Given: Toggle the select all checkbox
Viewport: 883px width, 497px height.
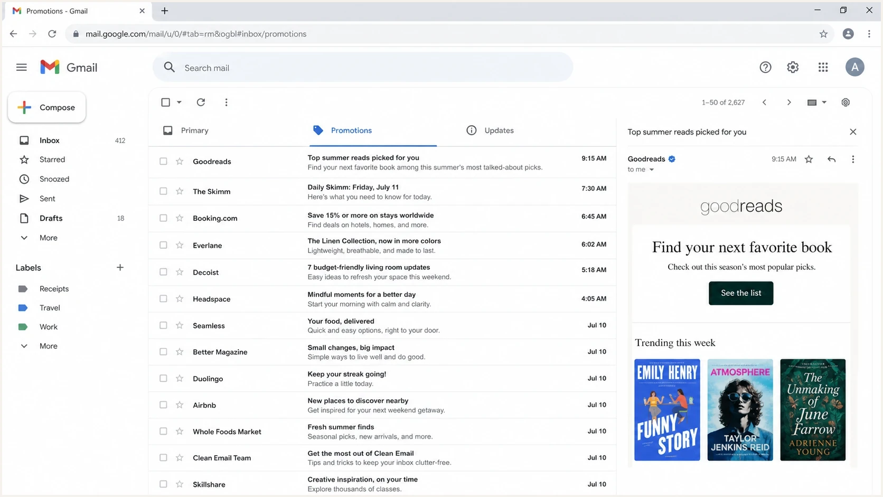Looking at the screenshot, I should [165, 102].
